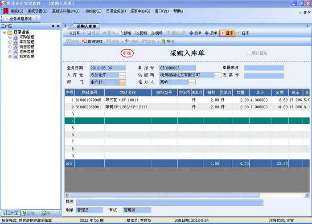The height and width of the screenshot is (224, 312).
Task: Go to previous record with 前单 arrow
Action: pyautogui.click(x=191, y=33)
